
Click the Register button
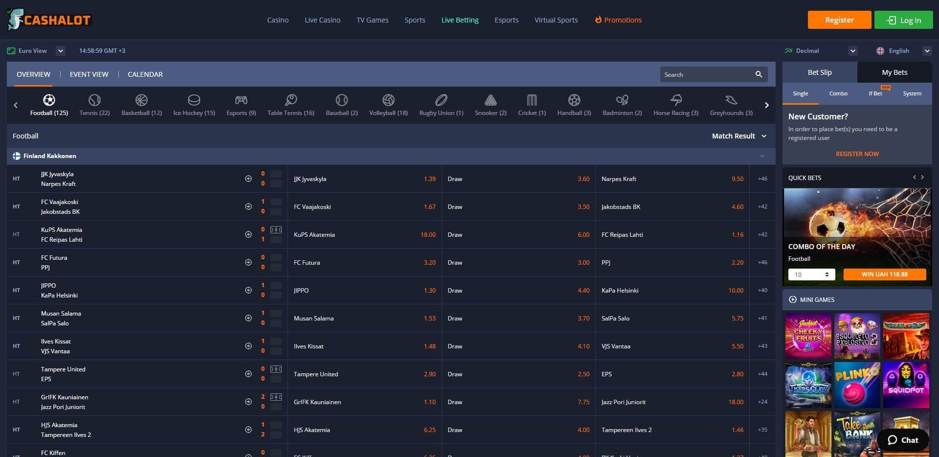pyautogui.click(x=839, y=20)
